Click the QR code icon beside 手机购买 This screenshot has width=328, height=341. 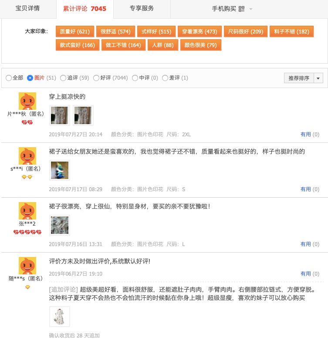point(241,9)
